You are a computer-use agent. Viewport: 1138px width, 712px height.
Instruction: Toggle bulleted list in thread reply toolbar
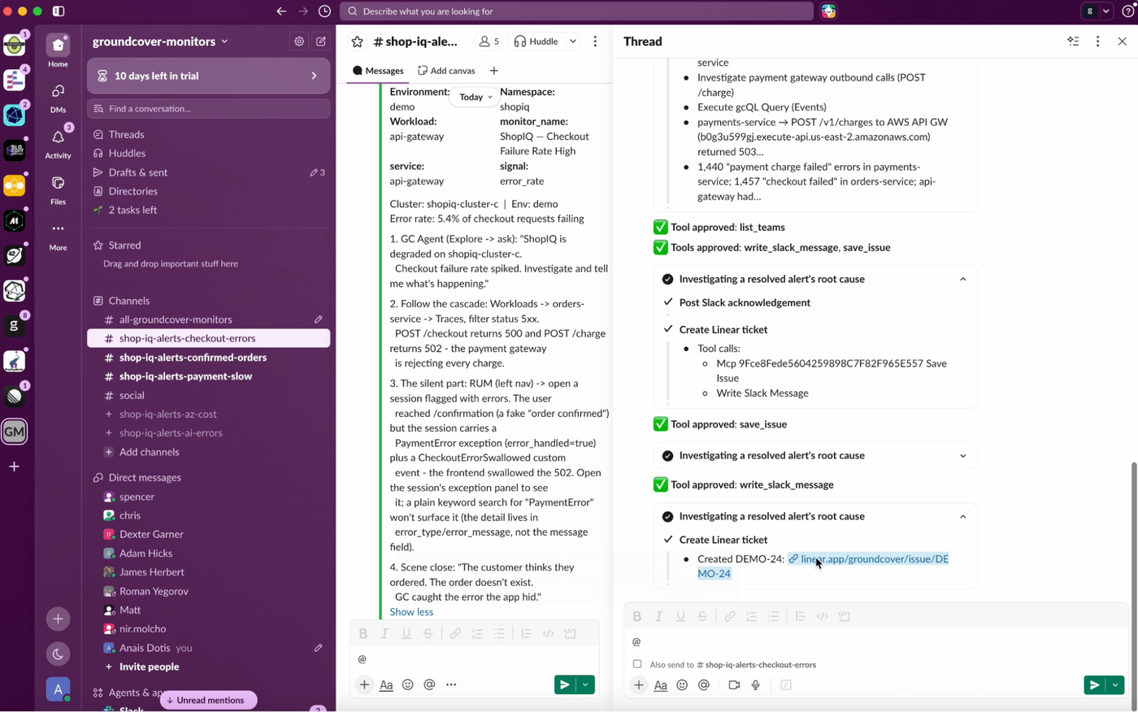[x=773, y=617]
